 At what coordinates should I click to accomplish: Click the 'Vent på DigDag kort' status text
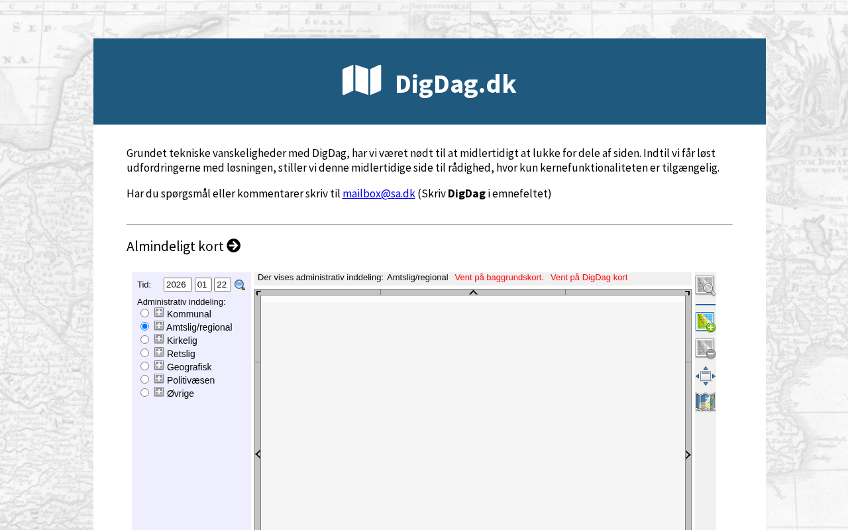(x=589, y=278)
